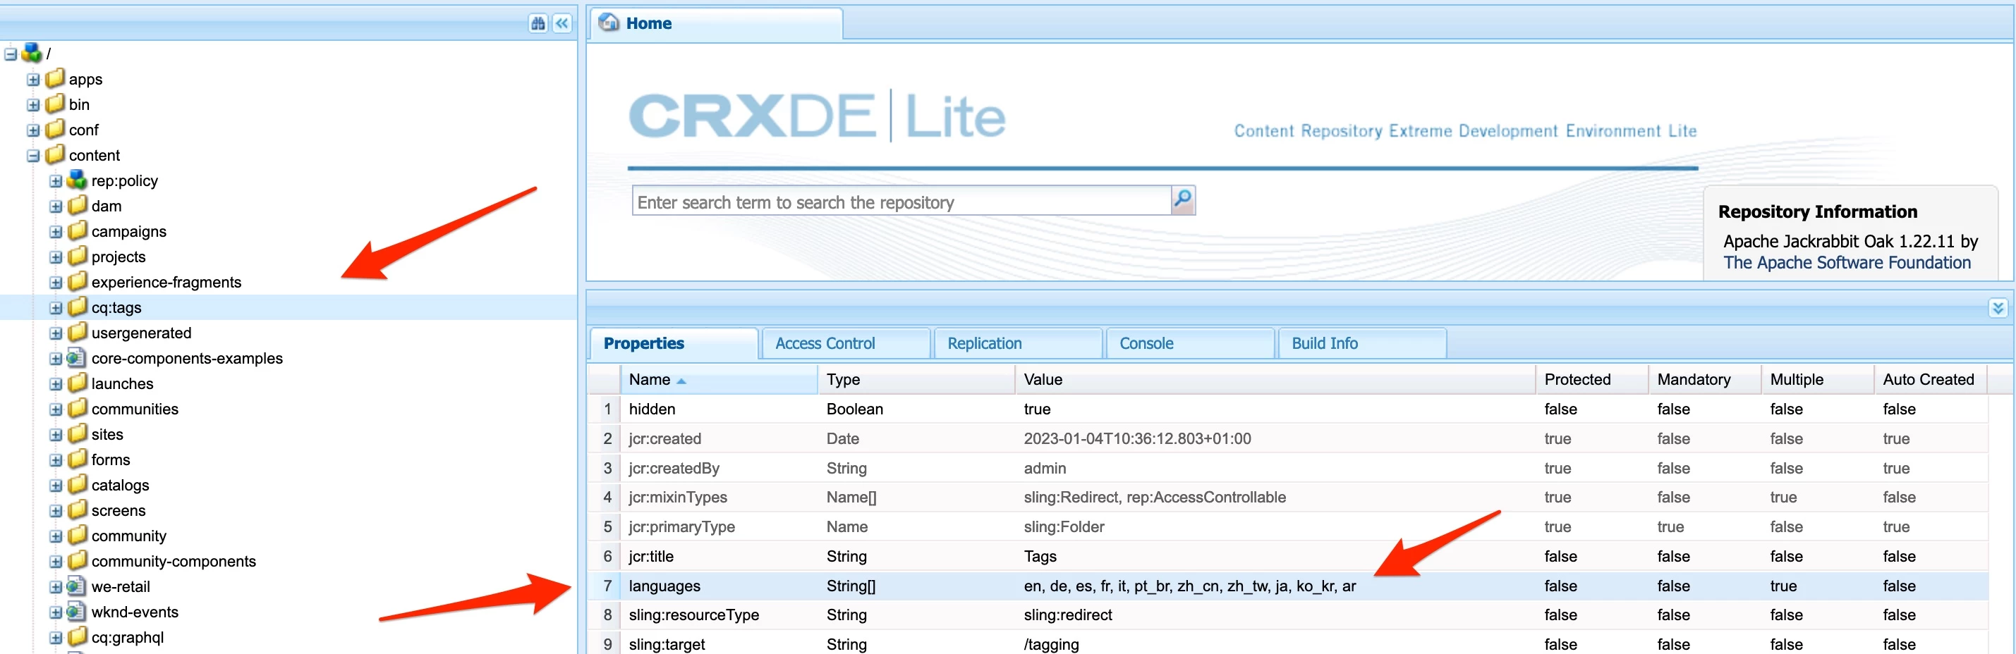
Task: Click the communities folder icon
Action: 77,408
